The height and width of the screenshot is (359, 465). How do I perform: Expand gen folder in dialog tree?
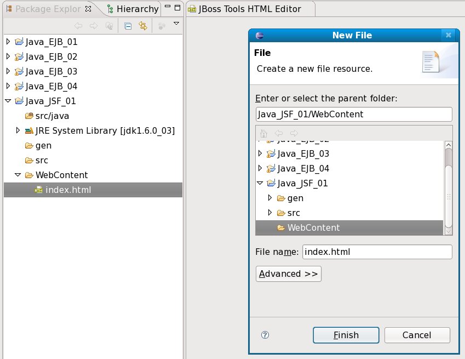pos(269,198)
